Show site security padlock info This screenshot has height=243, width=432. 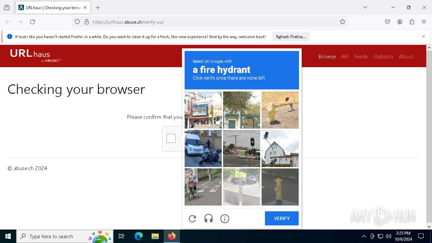[x=87, y=22]
